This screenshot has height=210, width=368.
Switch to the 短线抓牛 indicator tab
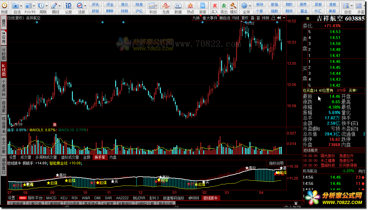pos(210,198)
